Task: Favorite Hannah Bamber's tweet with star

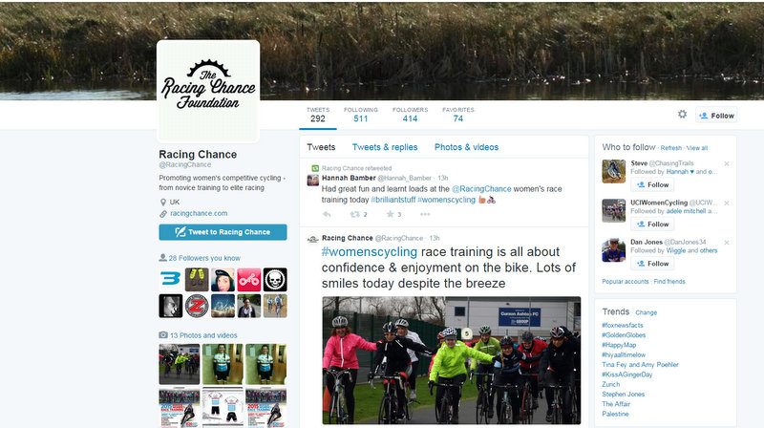Action: [390, 214]
